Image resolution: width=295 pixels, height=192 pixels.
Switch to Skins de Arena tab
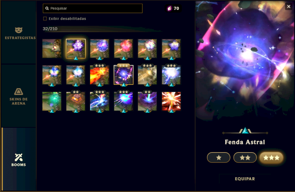point(19,96)
